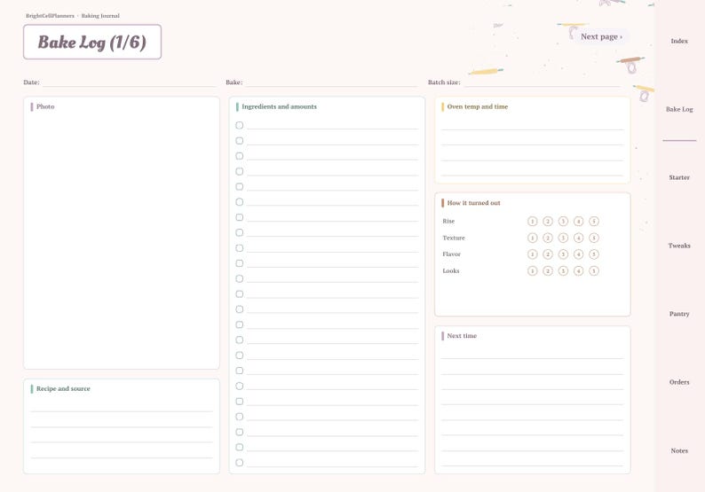Rate Looks as 3

563,270
